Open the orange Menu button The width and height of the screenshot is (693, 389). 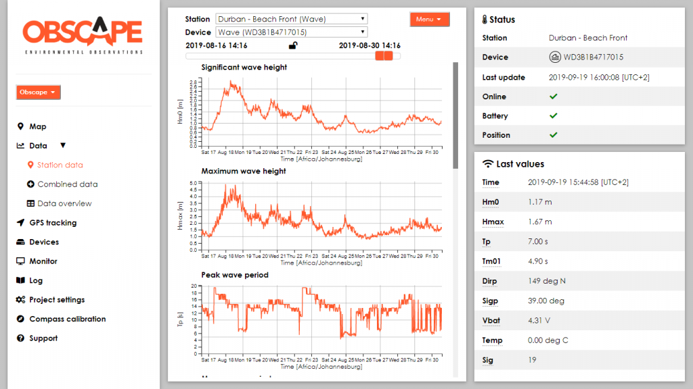tap(429, 20)
